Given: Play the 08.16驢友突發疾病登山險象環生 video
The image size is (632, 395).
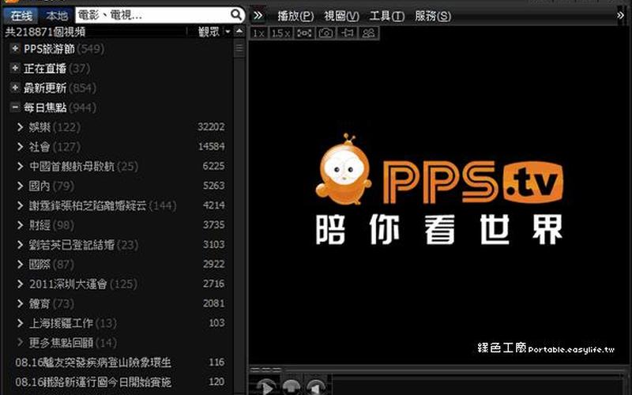Looking at the screenshot, I should (93, 363).
